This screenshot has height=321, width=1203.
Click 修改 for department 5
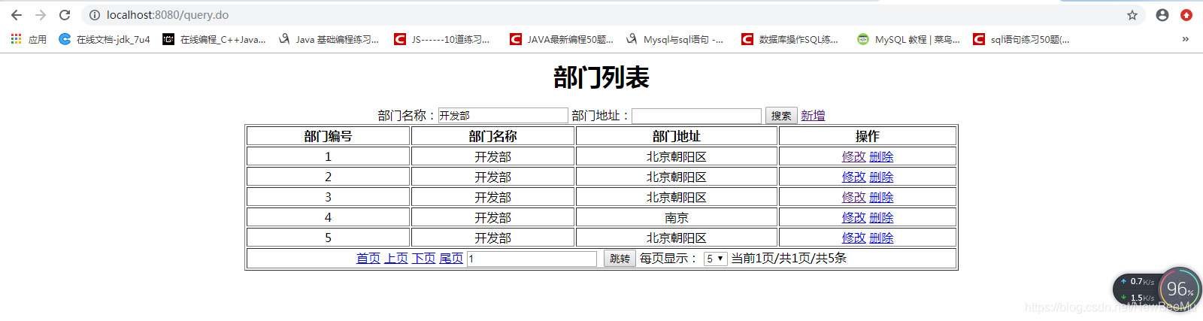pyautogui.click(x=853, y=238)
